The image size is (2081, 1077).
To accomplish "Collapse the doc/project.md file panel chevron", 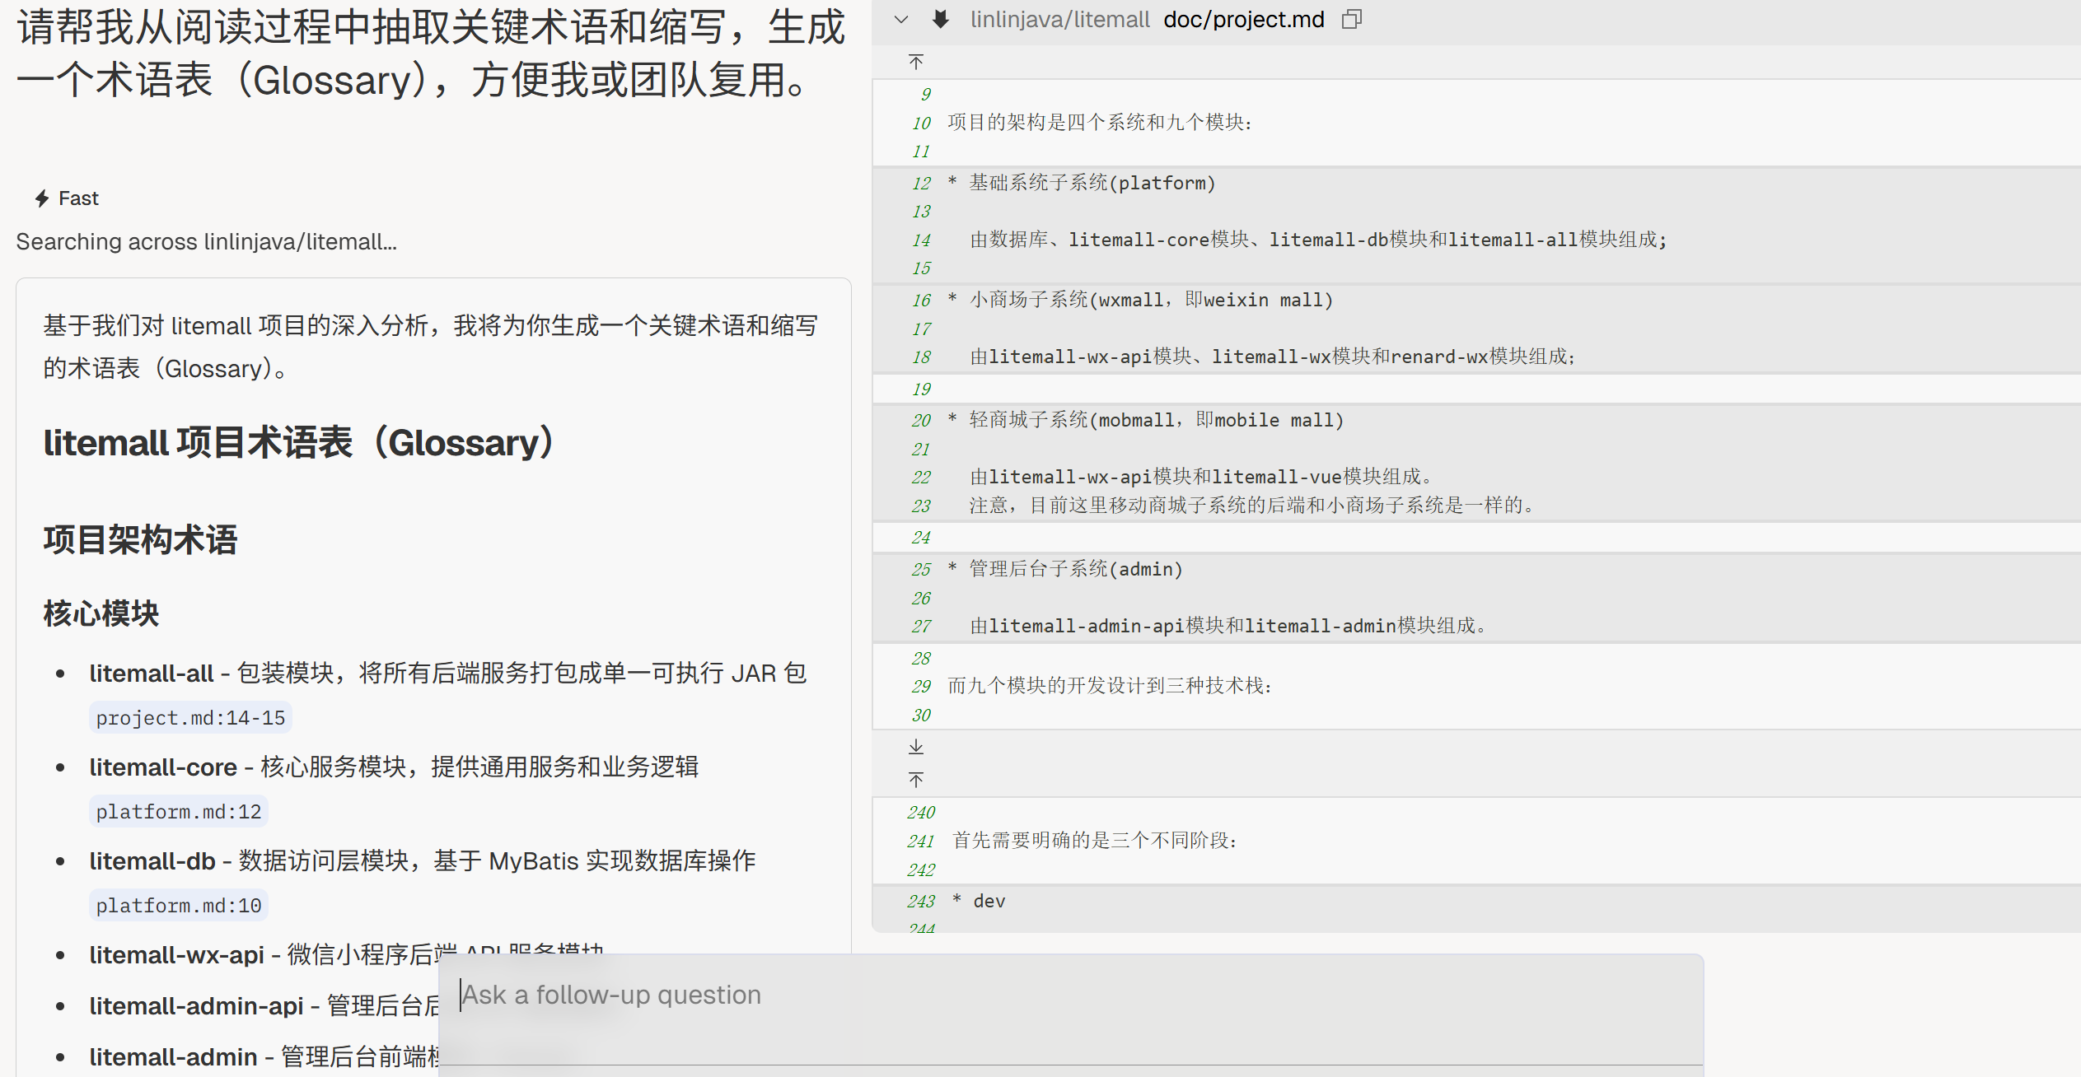I will [900, 20].
